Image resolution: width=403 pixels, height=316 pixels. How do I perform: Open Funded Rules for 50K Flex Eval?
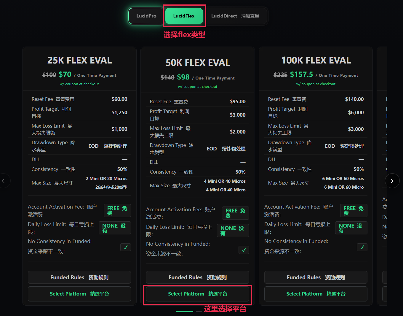click(x=198, y=277)
